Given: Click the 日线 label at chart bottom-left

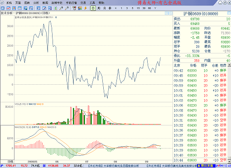Looking at the screenshot, I should pos(10,162).
